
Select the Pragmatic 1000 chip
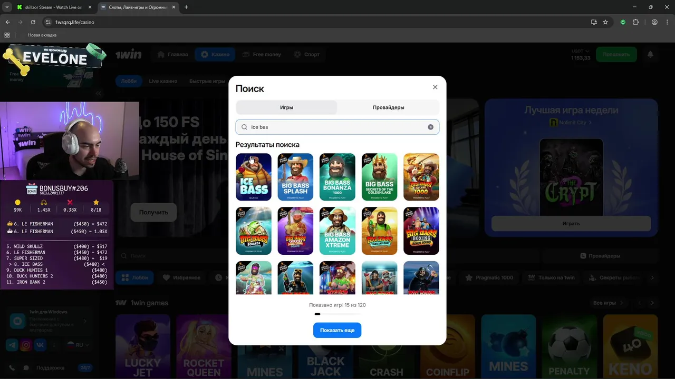pos(489,277)
